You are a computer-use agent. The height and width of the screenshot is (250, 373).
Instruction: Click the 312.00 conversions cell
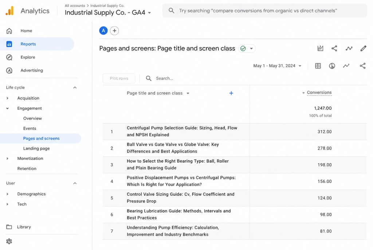[325, 132]
